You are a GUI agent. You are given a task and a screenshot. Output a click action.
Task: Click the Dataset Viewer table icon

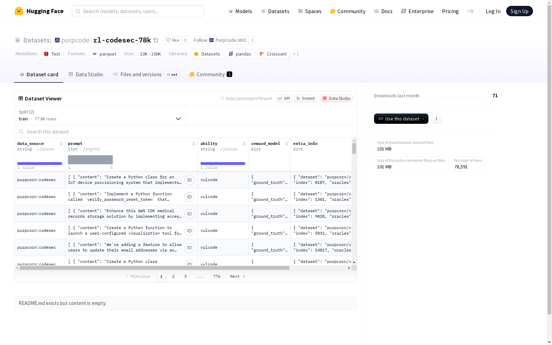click(21, 98)
